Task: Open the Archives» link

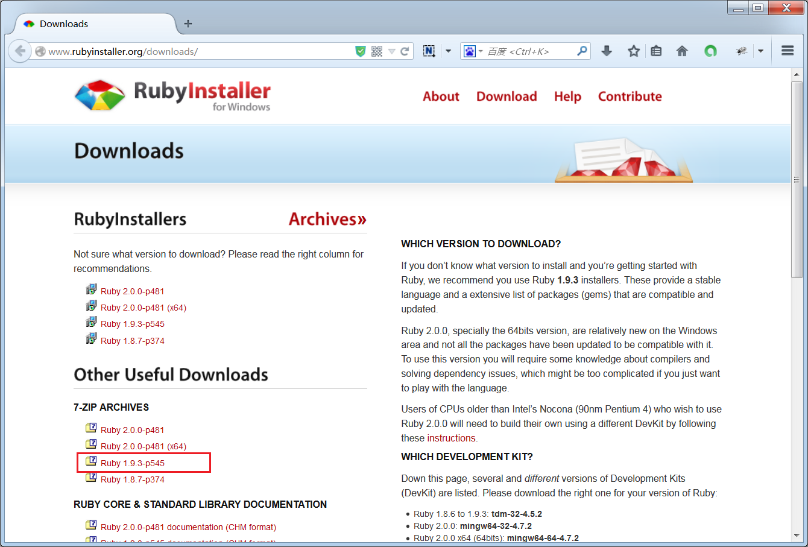Action: point(327,219)
